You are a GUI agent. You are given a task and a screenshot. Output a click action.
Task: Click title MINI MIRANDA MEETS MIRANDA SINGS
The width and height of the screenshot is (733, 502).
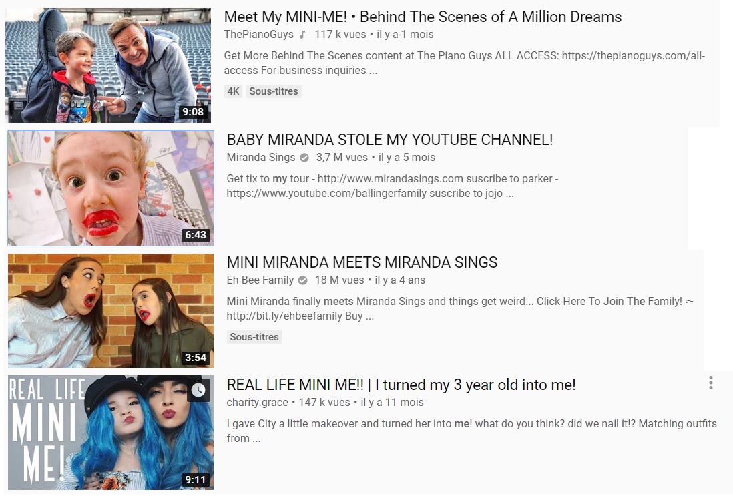[x=362, y=263]
